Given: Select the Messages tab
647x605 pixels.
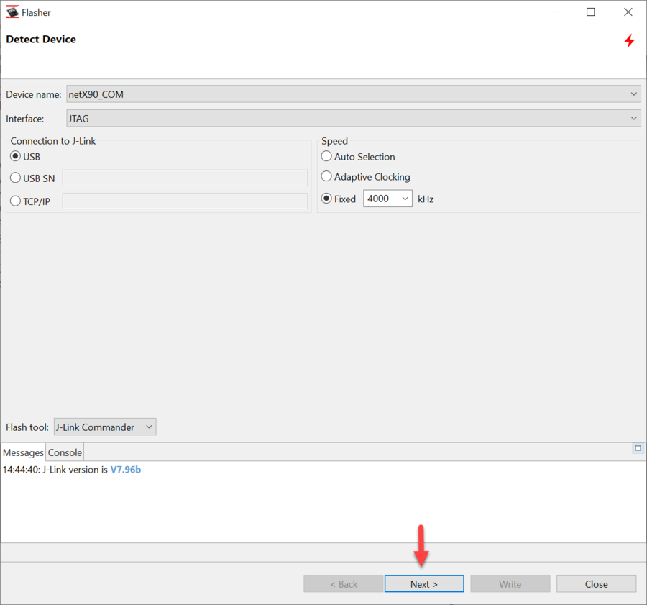Looking at the screenshot, I should click(x=23, y=452).
